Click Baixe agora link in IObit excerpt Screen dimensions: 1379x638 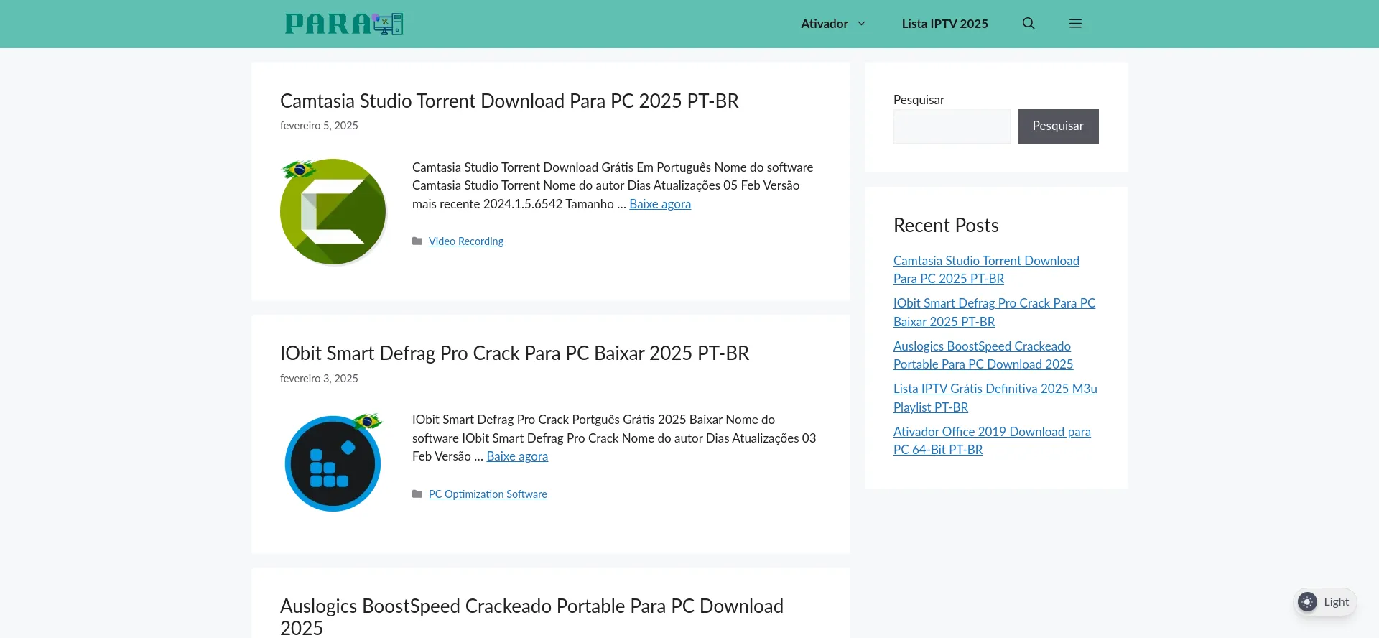[x=517, y=456]
